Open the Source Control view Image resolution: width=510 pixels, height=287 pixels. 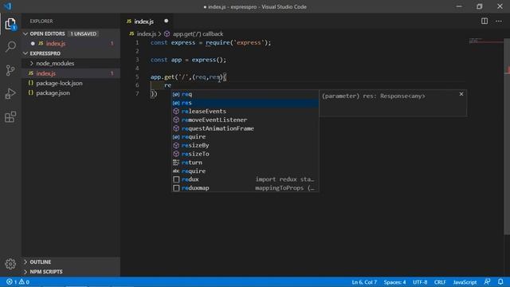click(10, 70)
